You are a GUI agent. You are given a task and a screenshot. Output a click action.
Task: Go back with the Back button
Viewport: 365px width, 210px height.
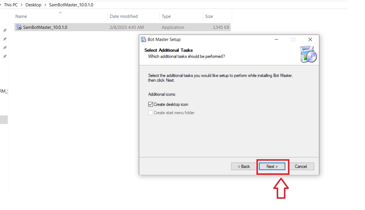pos(244,166)
